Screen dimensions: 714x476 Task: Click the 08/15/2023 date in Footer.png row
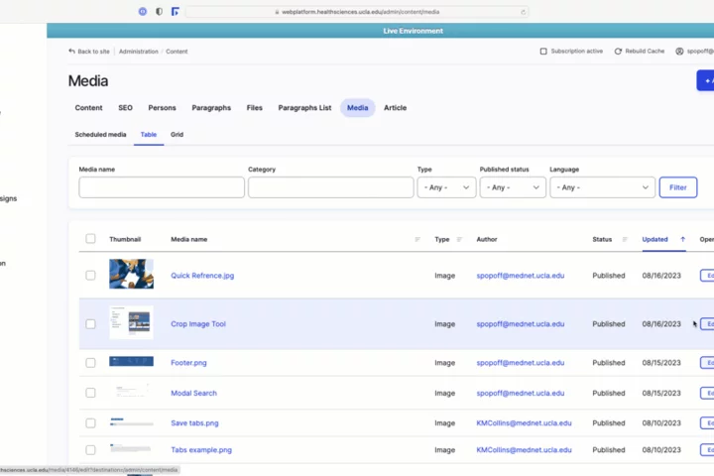(x=661, y=363)
